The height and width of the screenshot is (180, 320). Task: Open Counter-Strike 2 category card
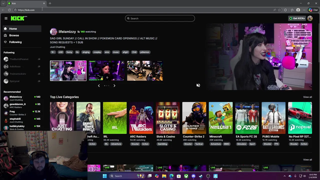pos(194,118)
